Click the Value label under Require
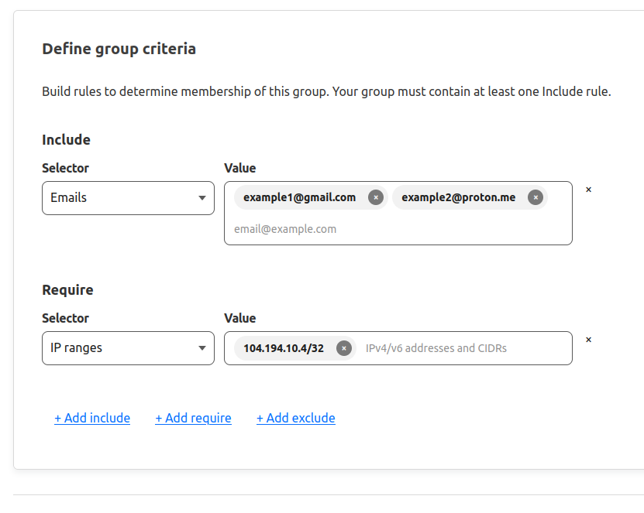This screenshot has width=644, height=513. [x=240, y=318]
